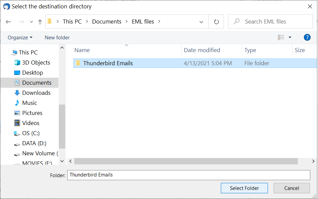
Task: Go up one folder level
Action: [40, 22]
